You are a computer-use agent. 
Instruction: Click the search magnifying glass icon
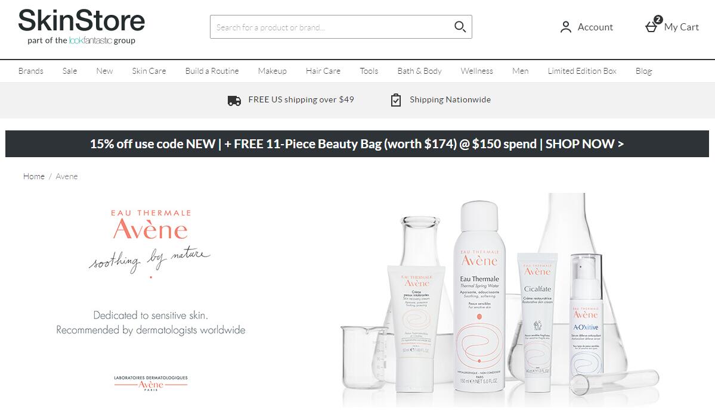pyautogui.click(x=460, y=27)
